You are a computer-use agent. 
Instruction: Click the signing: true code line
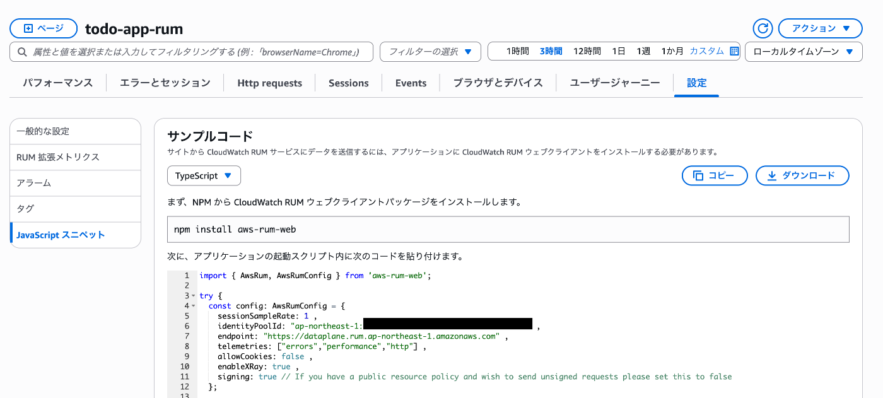point(475,377)
